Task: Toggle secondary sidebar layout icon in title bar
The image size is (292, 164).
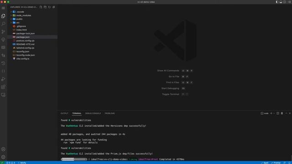Action: (285, 2)
